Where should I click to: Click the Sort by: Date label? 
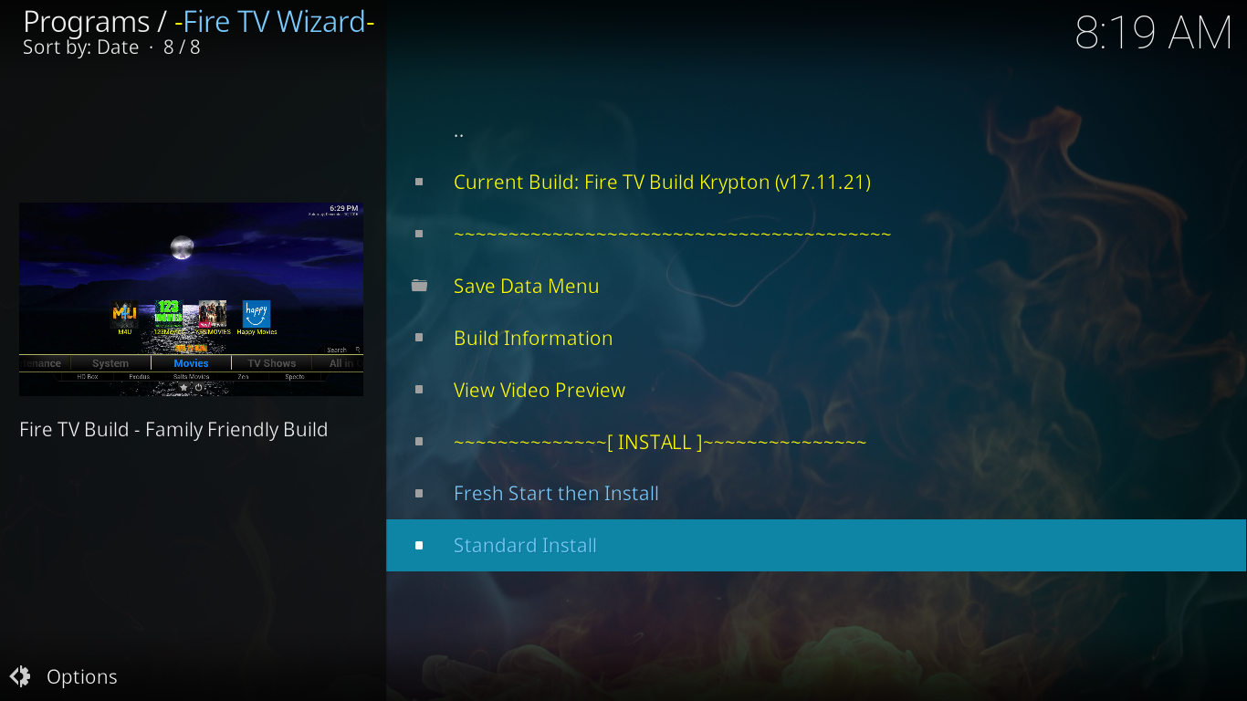pyautogui.click(x=80, y=47)
